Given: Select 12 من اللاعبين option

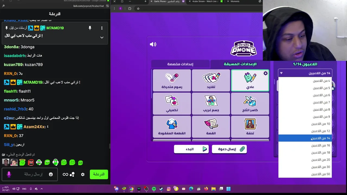Looking at the screenshot, I should [x=305, y=131].
